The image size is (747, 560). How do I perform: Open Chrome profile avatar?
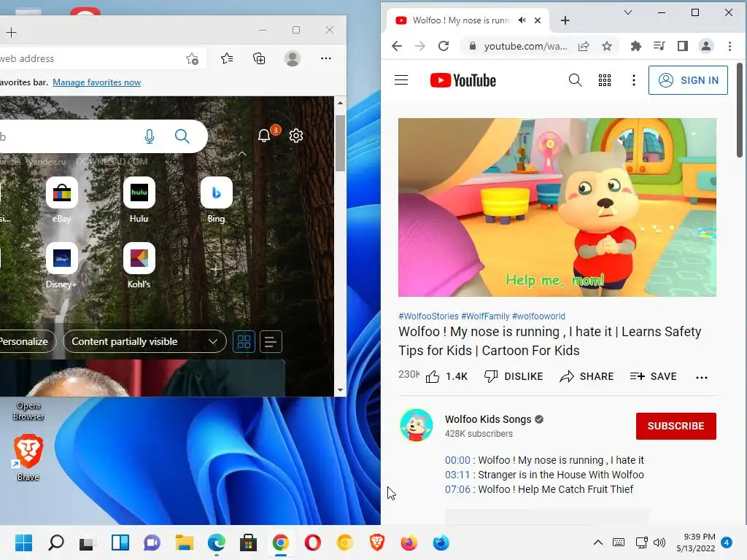705,46
